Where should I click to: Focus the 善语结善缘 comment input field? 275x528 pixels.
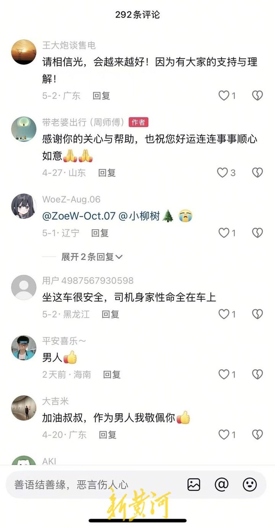pyautogui.click(x=96, y=485)
